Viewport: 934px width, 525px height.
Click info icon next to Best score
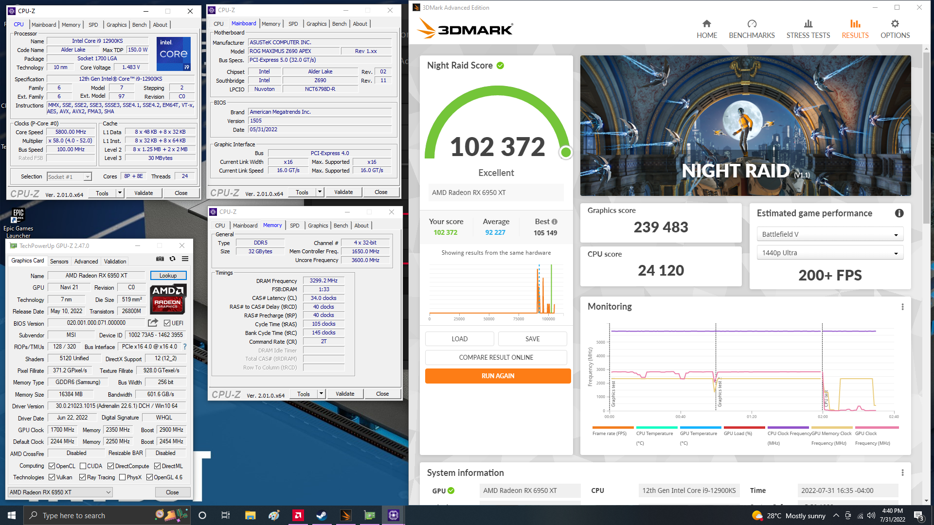pyautogui.click(x=554, y=222)
